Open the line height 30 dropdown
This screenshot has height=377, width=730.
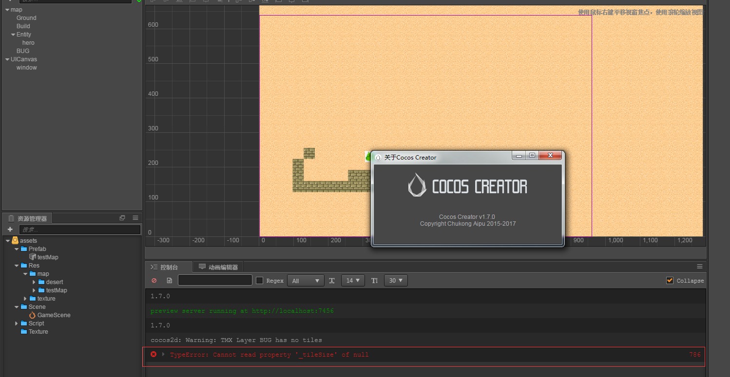(396, 280)
